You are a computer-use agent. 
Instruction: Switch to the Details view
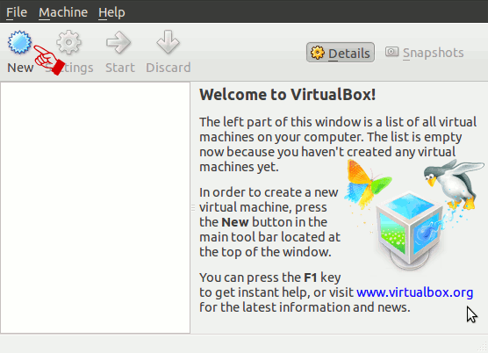coord(341,53)
